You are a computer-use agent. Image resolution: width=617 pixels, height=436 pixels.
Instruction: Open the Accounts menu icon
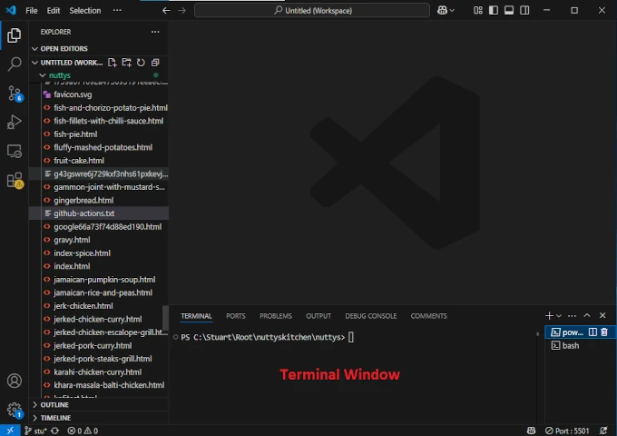coord(15,381)
